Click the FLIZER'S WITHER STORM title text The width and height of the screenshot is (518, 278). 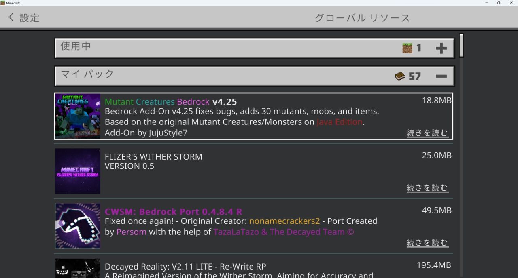click(153, 156)
